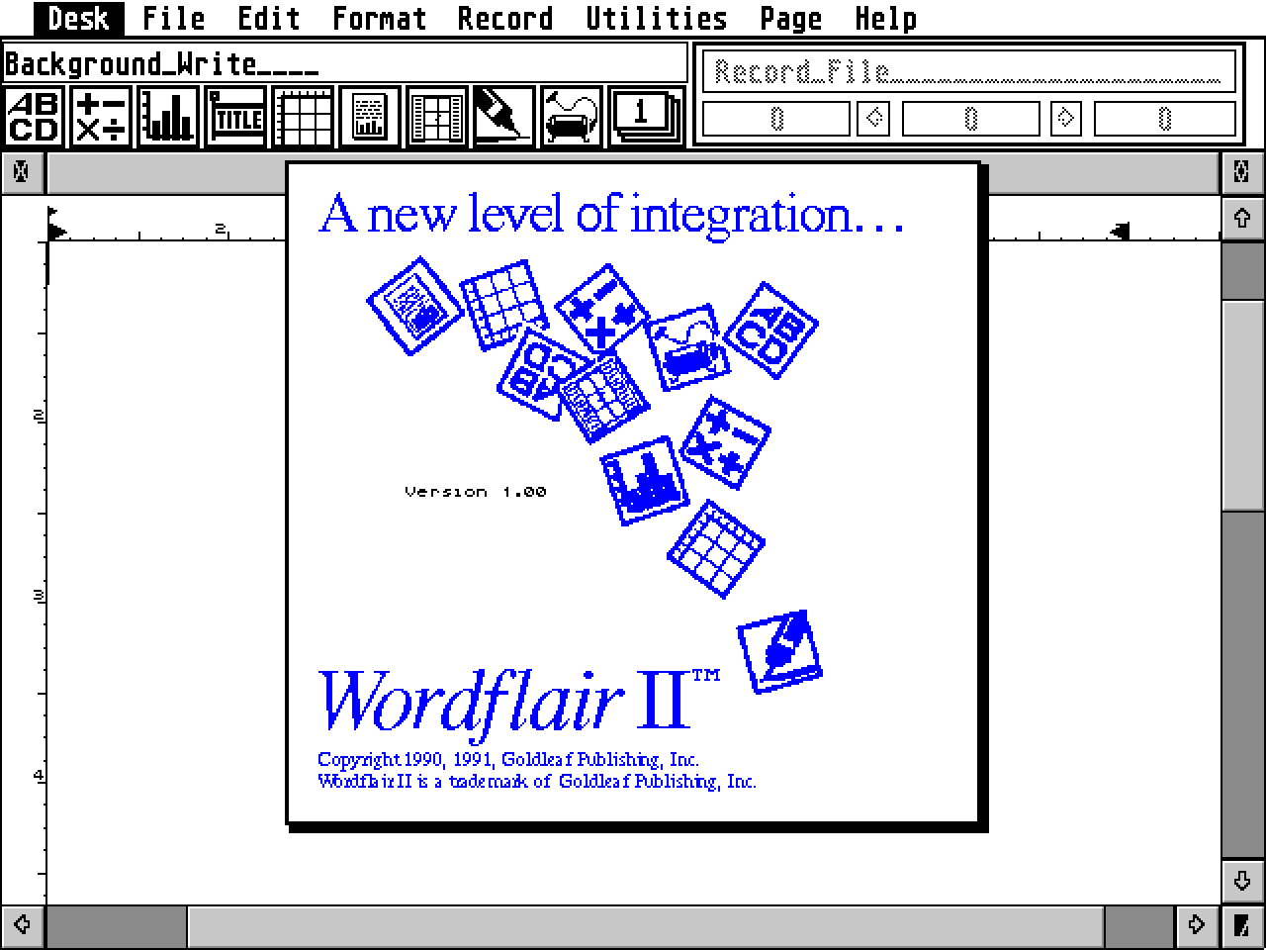The width and height of the screenshot is (1266, 950).
Task: Click the Background_Write name field
Action: (x=344, y=63)
